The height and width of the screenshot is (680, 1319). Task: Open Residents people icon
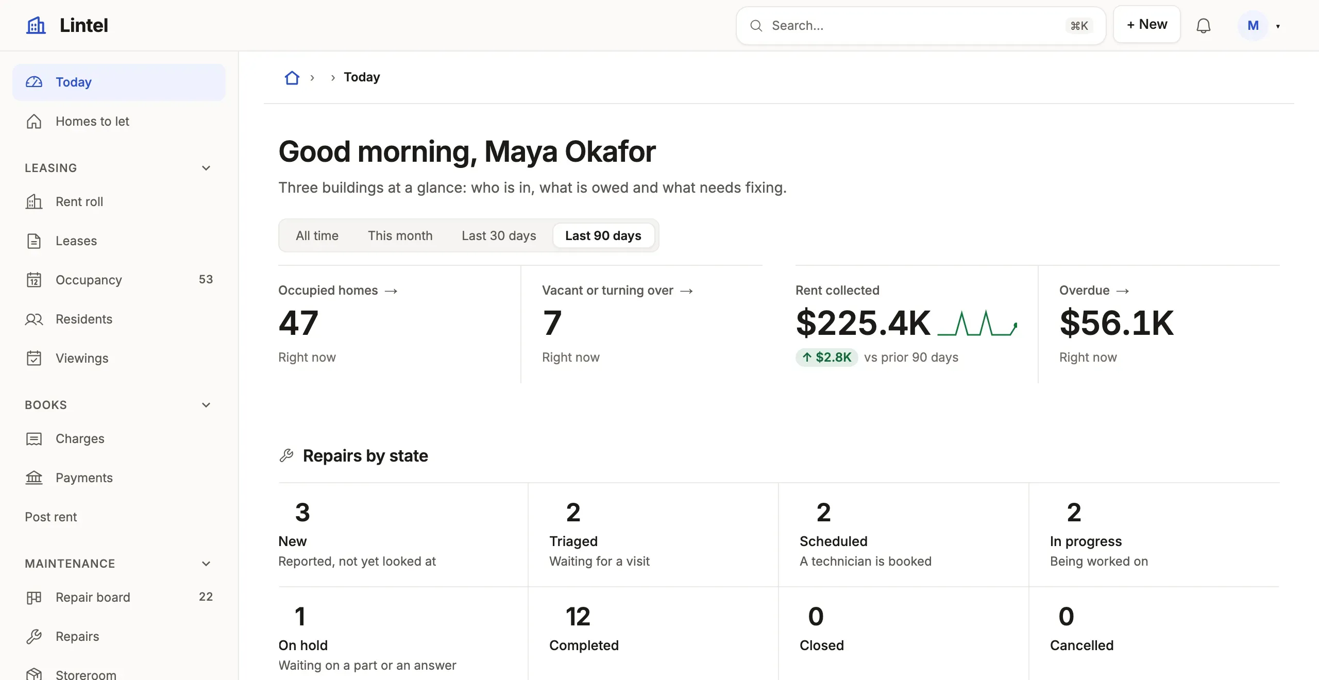pyautogui.click(x=34, y=319)
